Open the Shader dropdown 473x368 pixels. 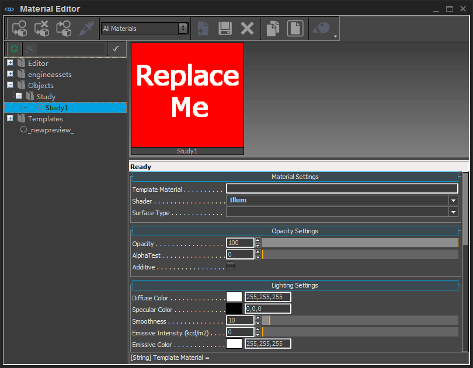click(x=453, y=200)
